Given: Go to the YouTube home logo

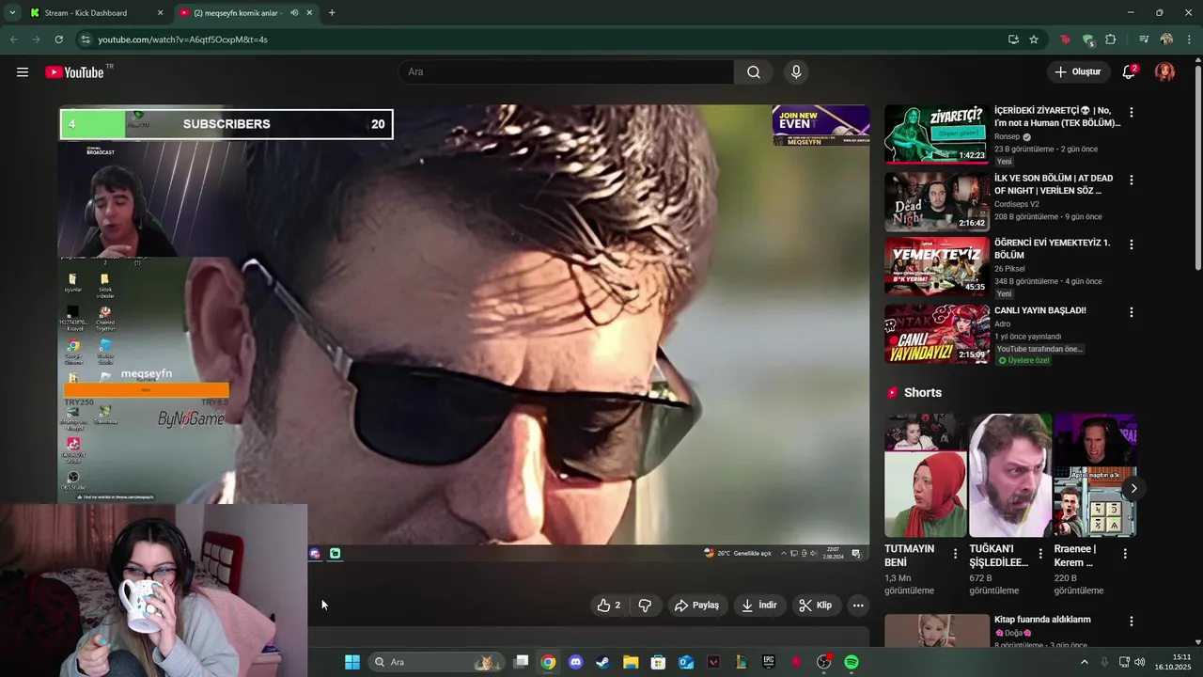Looking at the screenshot, I should (74, 72).
